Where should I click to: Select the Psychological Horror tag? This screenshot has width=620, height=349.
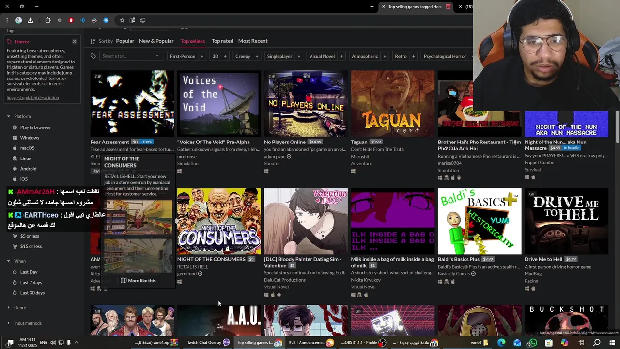pos(445,56)
